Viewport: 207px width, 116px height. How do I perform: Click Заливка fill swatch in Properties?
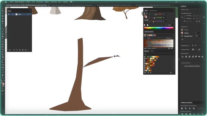[182, 30]
